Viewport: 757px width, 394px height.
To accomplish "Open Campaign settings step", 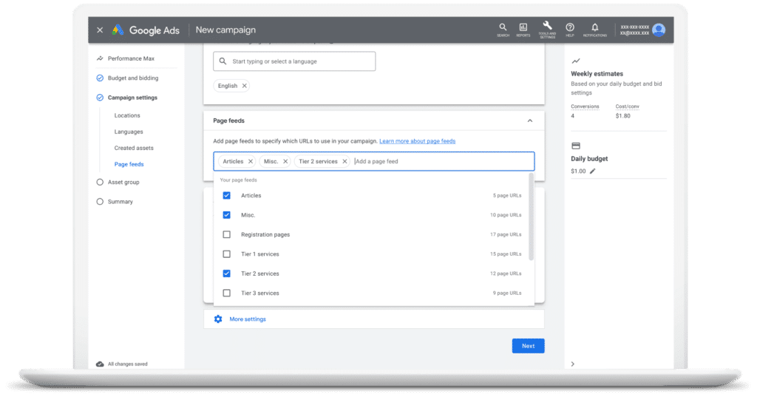I will (132, 98).
